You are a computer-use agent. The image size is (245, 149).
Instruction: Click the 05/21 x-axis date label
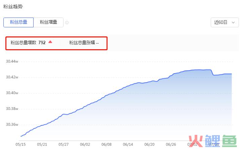pos(42,144)
